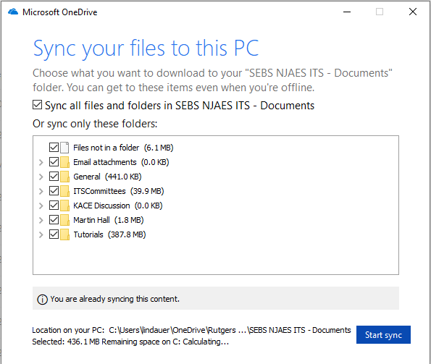
Task: Click the 'Sync your files to this PC' heading
Action: tap(146, 48)
